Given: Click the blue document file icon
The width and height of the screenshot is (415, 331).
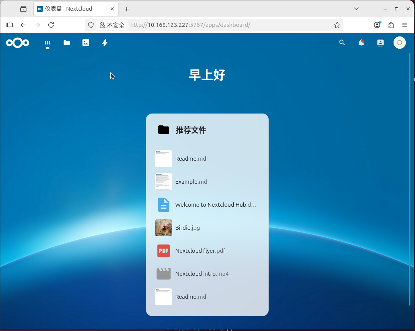Looking at the screenshot, I should click(164, 205).
